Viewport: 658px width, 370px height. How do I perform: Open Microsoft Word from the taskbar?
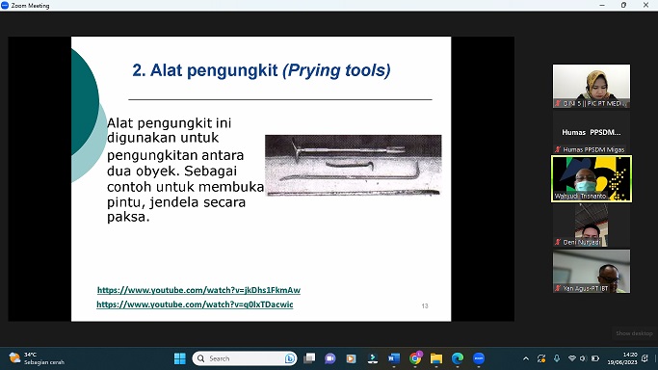pos(394,358)
